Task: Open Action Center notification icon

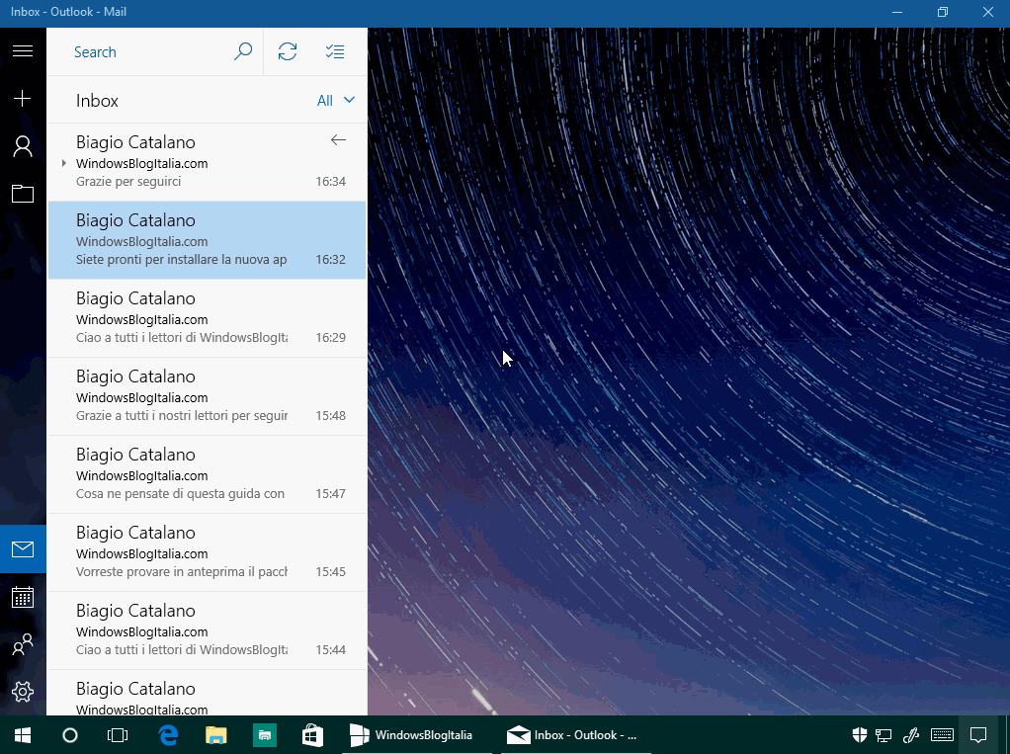Action: tap(978, 734)
